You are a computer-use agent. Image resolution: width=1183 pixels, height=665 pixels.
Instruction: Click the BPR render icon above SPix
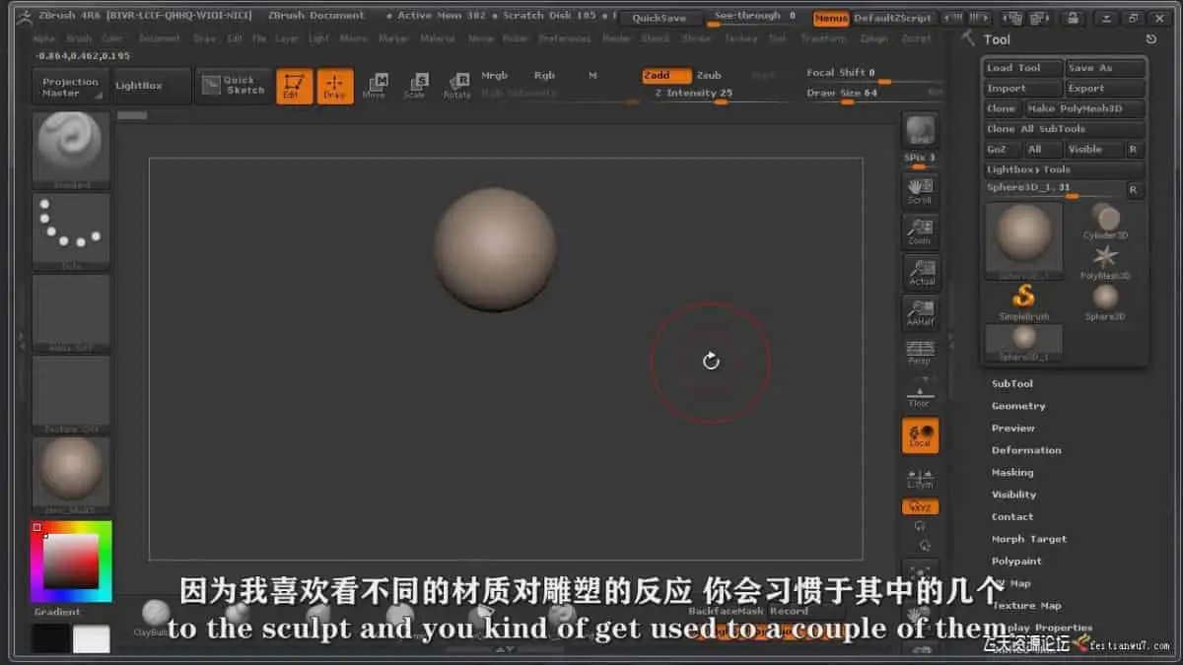click(920, 130)
